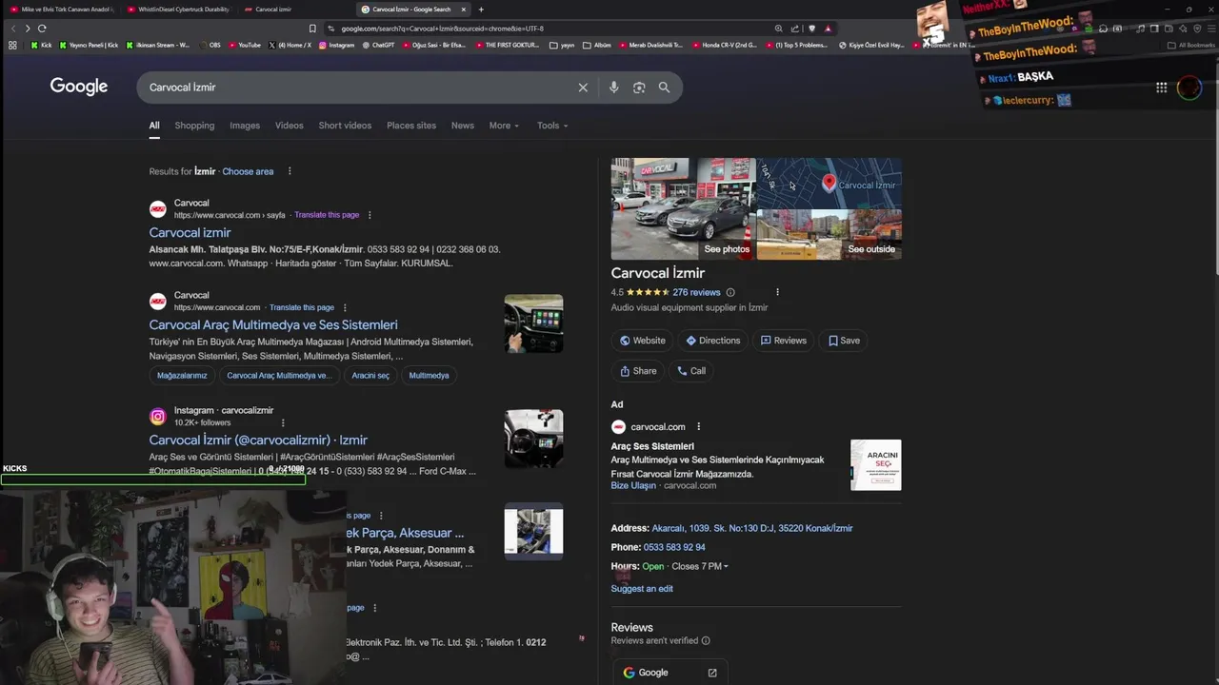Image resolution: width=1219 pixels, height=685 pixels.
Task: Open the three-dot menu of the Instagram result
Action: coord(283,422)
